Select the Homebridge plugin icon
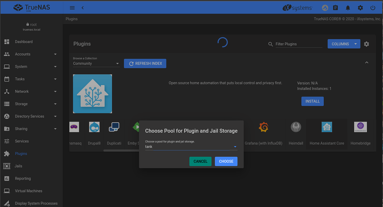Viewport: 383px width, 207px height. tap(360, 127)
